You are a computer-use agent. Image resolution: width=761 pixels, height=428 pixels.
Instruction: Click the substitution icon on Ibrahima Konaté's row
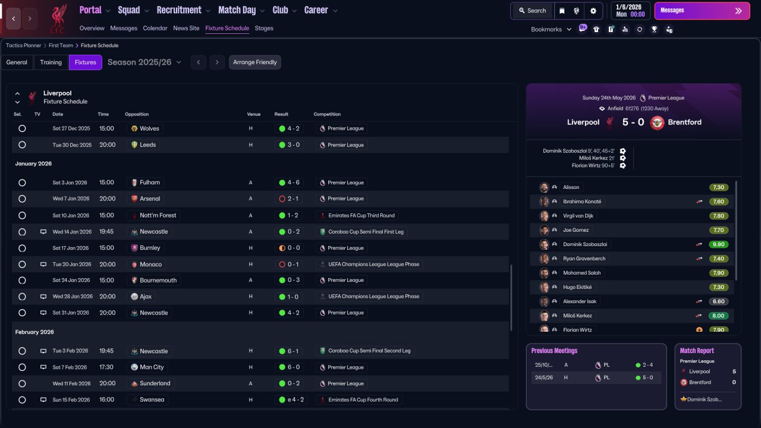(700, 202)
